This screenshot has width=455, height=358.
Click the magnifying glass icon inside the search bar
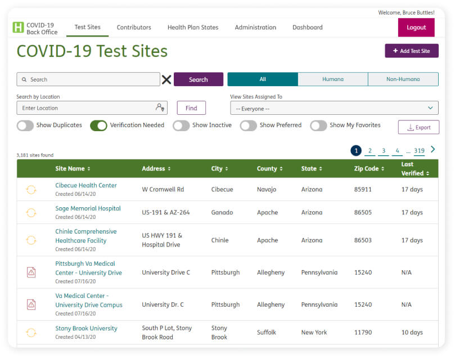click(23, 79)
